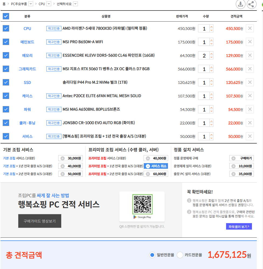Add 기본 조립 서비스 30,000원 plus icon
The image size is (263, 269).
click(63, 158)
